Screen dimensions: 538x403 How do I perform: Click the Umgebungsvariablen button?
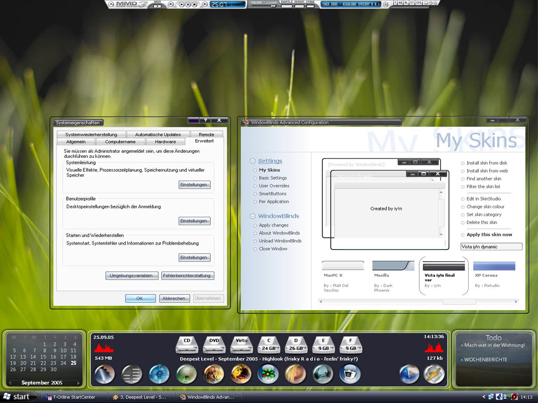(131, 275)
